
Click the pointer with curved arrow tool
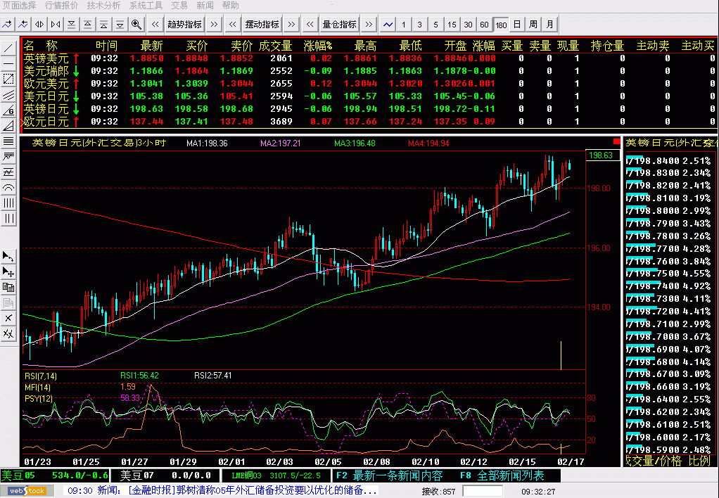point(8,256)
